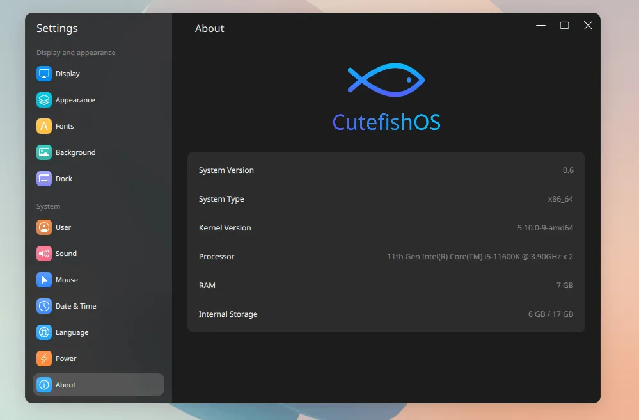Click the Display monitor icon in sidebar
Image resolution: width=639 pixels, height=420 pixels.
click(44, 74)
